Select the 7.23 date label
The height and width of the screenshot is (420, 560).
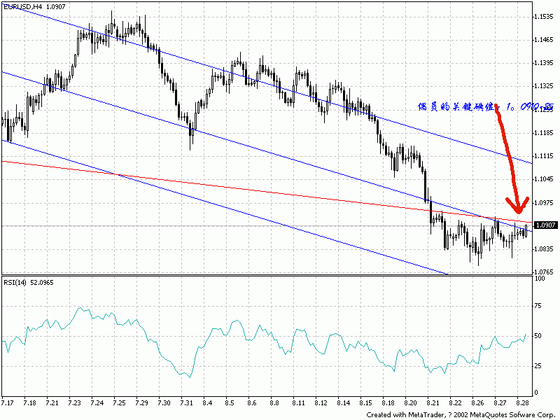click(x=74, y=403)
